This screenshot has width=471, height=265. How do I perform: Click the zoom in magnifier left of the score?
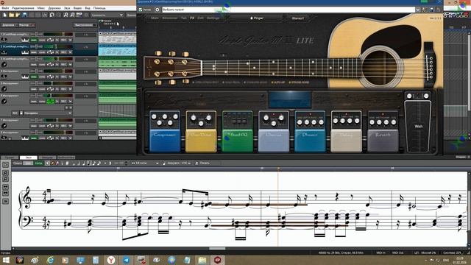tap(5, 173)
